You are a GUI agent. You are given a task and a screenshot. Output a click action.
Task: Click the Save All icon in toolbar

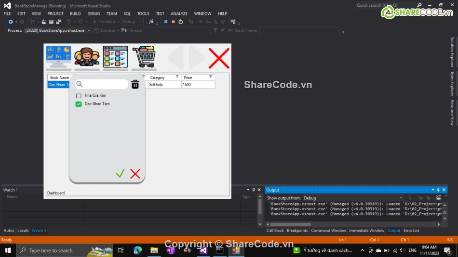click(x=59, y=22)
